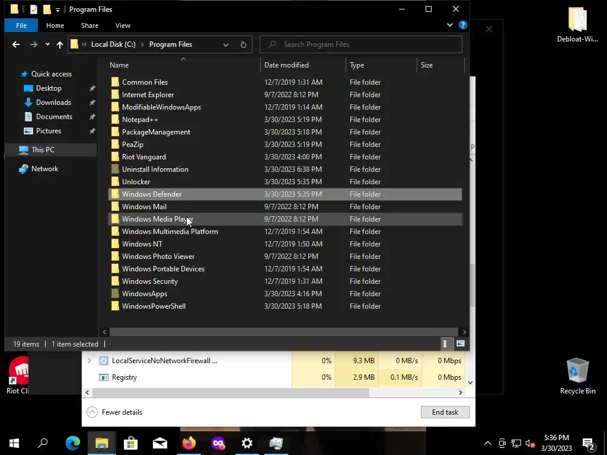Expand the ribbon with chevron
Viewport: 607px width, 455px height.
point(450,25)
